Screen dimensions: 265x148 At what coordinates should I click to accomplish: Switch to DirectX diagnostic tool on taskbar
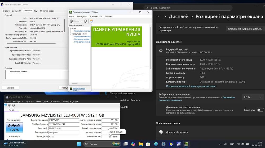(x=171, y=144)
